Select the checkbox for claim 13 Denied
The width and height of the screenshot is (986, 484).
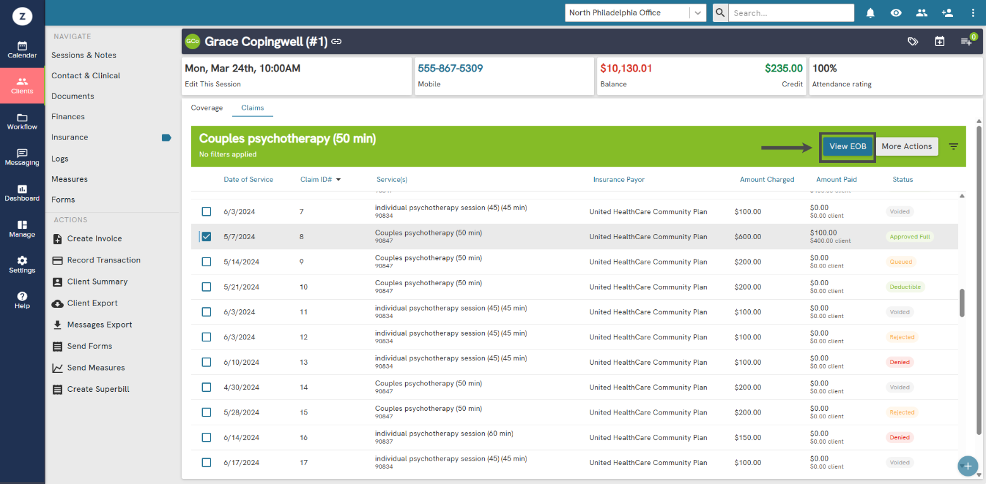(x=207, y=362)
